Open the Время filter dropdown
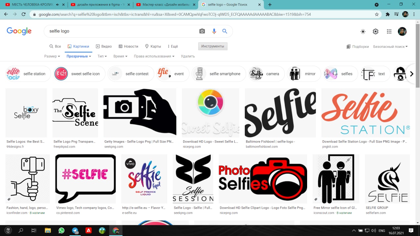The image size is (420, 236). coord(120,56)
